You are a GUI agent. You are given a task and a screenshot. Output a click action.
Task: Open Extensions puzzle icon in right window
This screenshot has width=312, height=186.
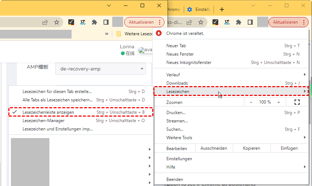239,22
